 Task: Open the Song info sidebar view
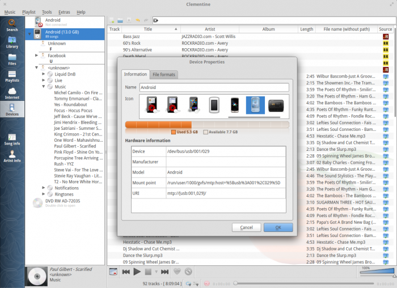[12, 139]
